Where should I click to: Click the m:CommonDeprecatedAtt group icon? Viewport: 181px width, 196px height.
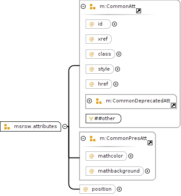[x=99, y=101]
